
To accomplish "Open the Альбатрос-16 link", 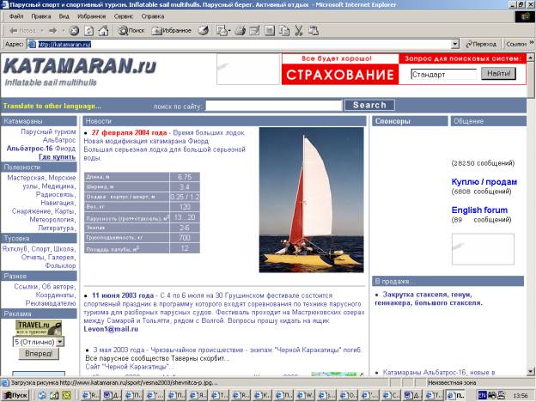I will [x=30, y=149].
